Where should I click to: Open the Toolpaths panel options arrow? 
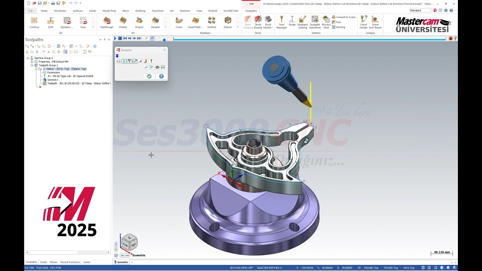pos(100,40)
